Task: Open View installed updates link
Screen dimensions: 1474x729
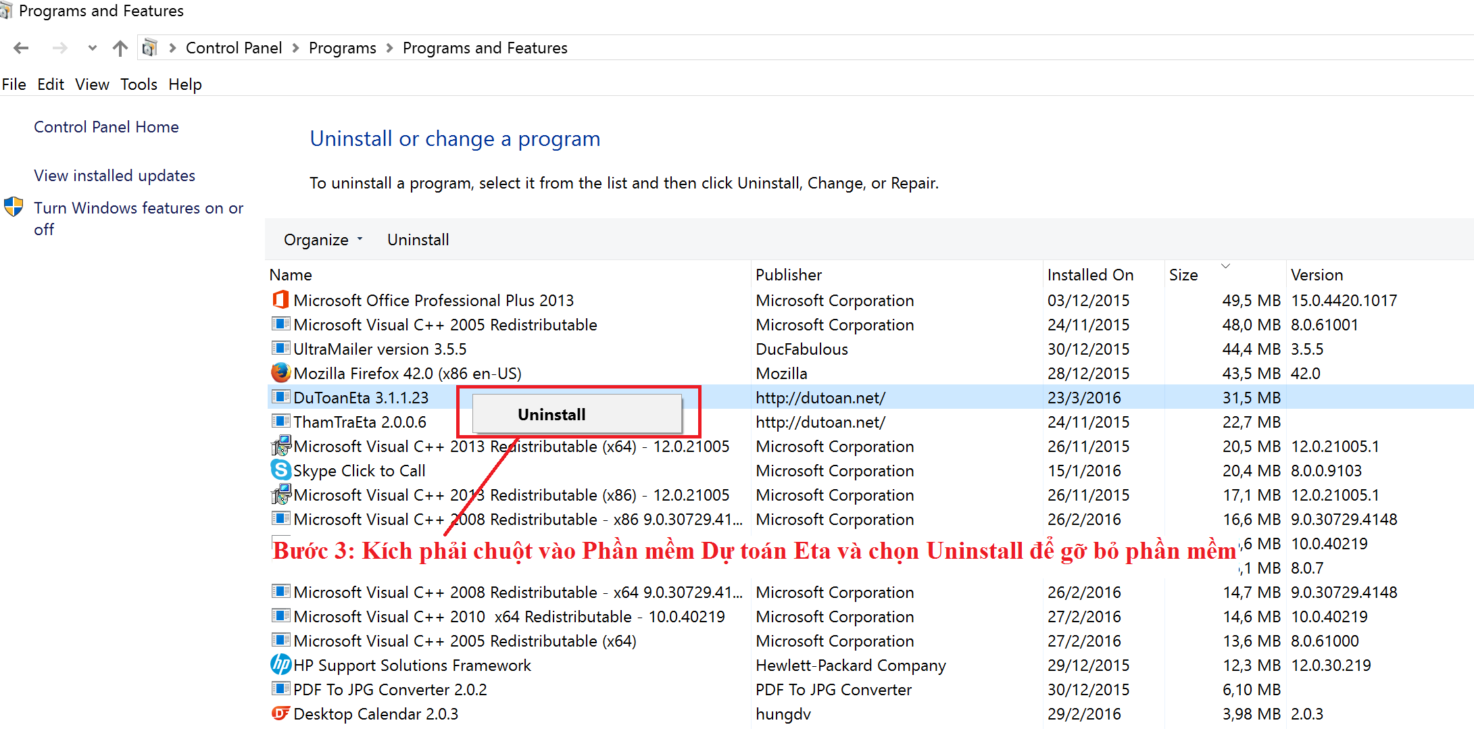Action: click(x=114, y=176)
